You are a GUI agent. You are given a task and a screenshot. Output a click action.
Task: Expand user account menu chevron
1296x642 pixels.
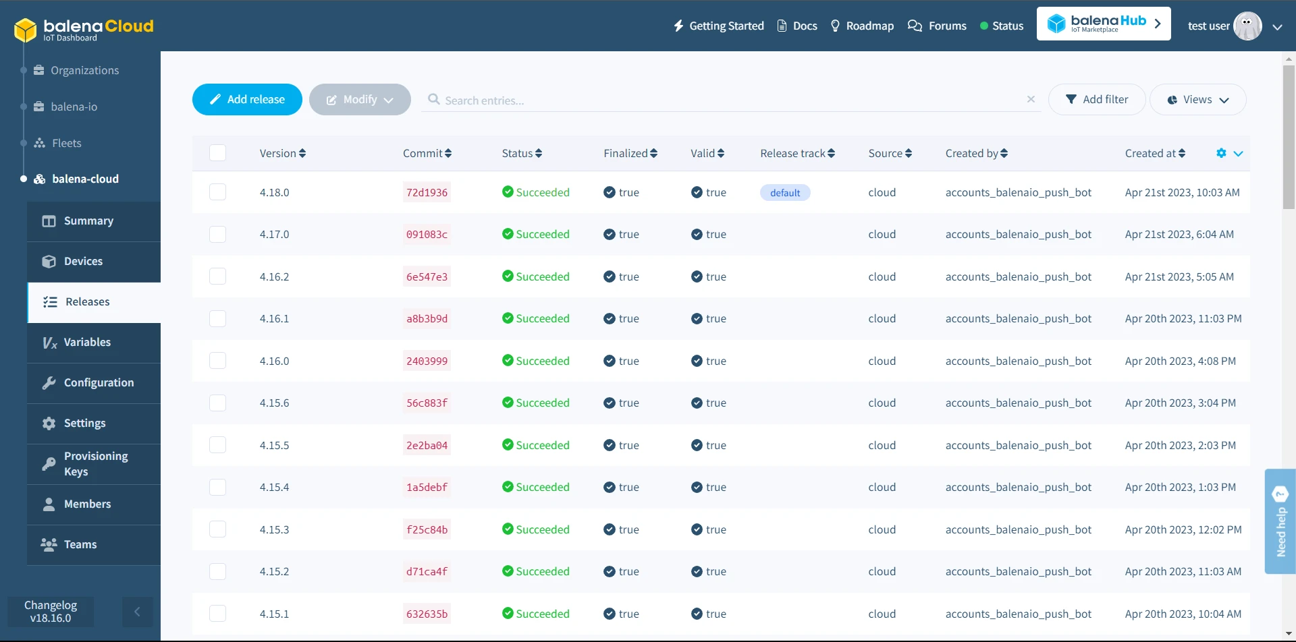(1277, 27)
